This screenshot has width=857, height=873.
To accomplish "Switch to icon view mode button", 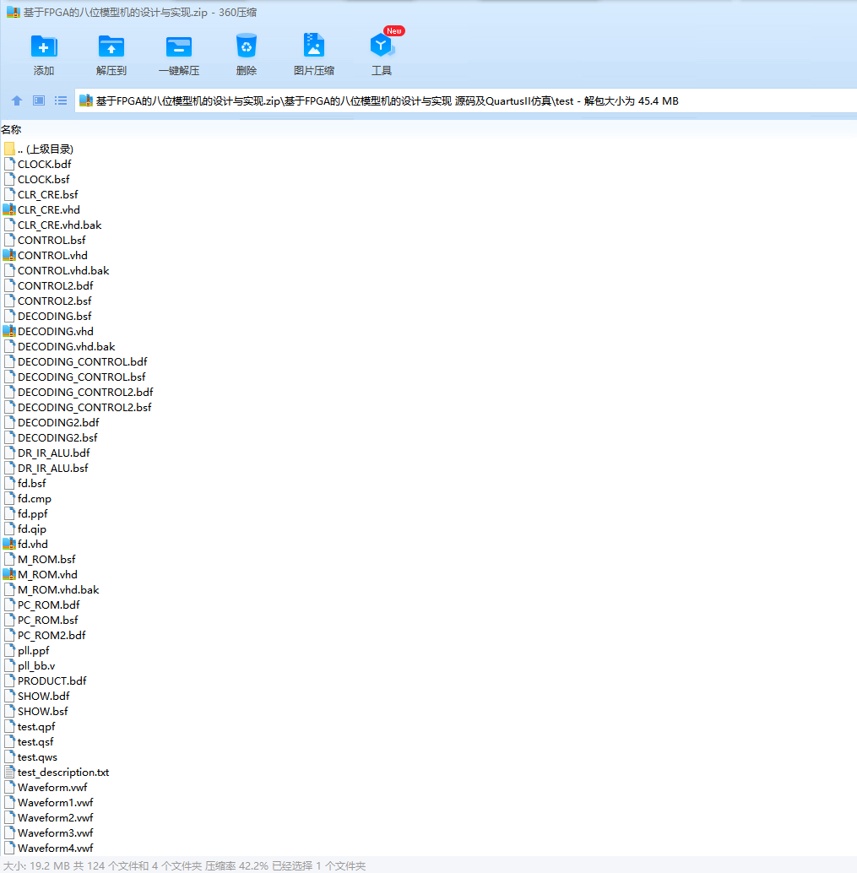I will (39, 100).
